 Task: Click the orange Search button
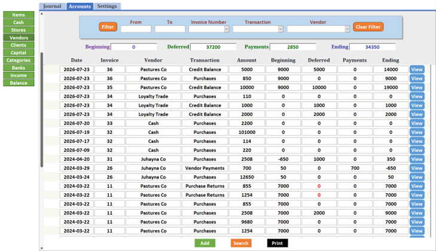[241, 243]
